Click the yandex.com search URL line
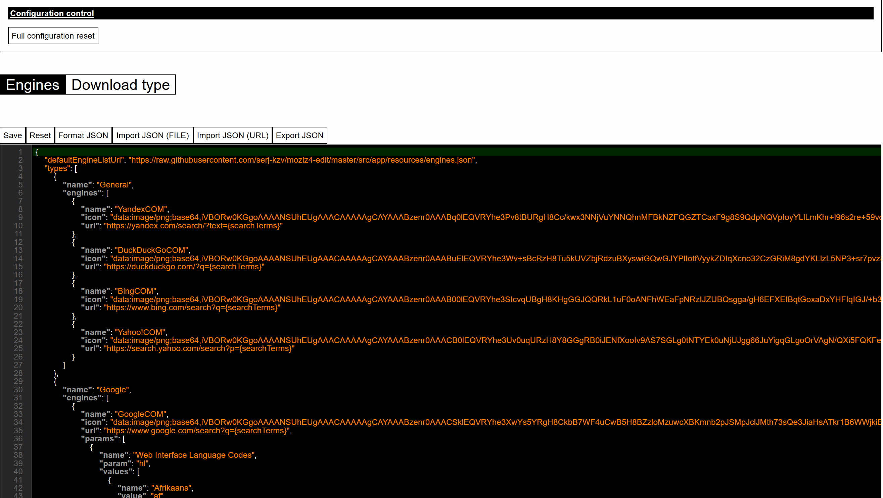The height and width of the screenshot is (498, 883). tap(182, 226)
